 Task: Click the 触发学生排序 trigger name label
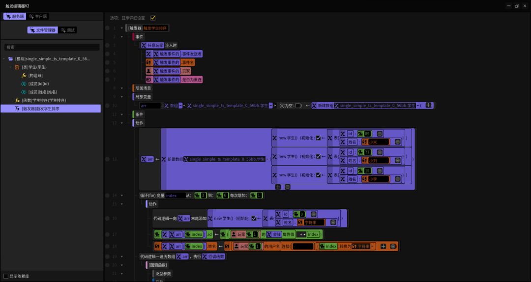pos(155,28)
